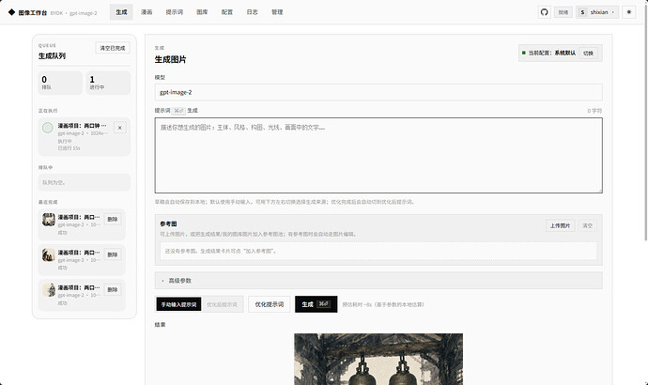
Task: Open second completed task thumbnail in queue
Action: [x=49, y=254]
